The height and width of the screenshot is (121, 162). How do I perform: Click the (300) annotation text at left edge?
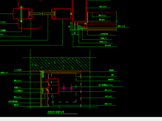pyautogui.click(x=3, y=22)
